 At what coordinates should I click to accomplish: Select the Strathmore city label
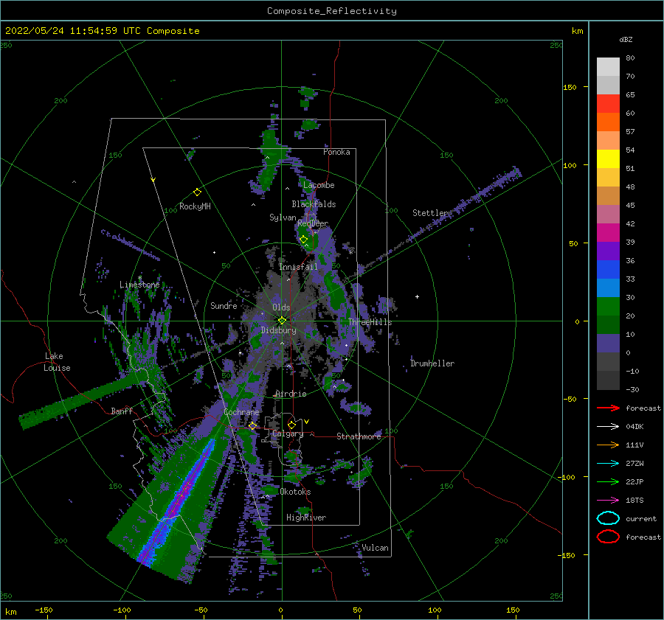359,436
